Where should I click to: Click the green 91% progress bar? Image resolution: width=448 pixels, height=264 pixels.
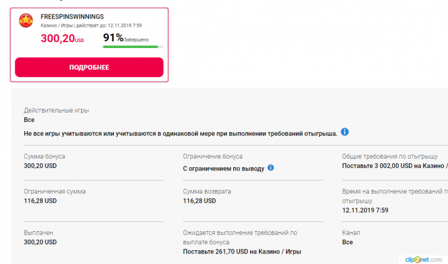[133, 47]
